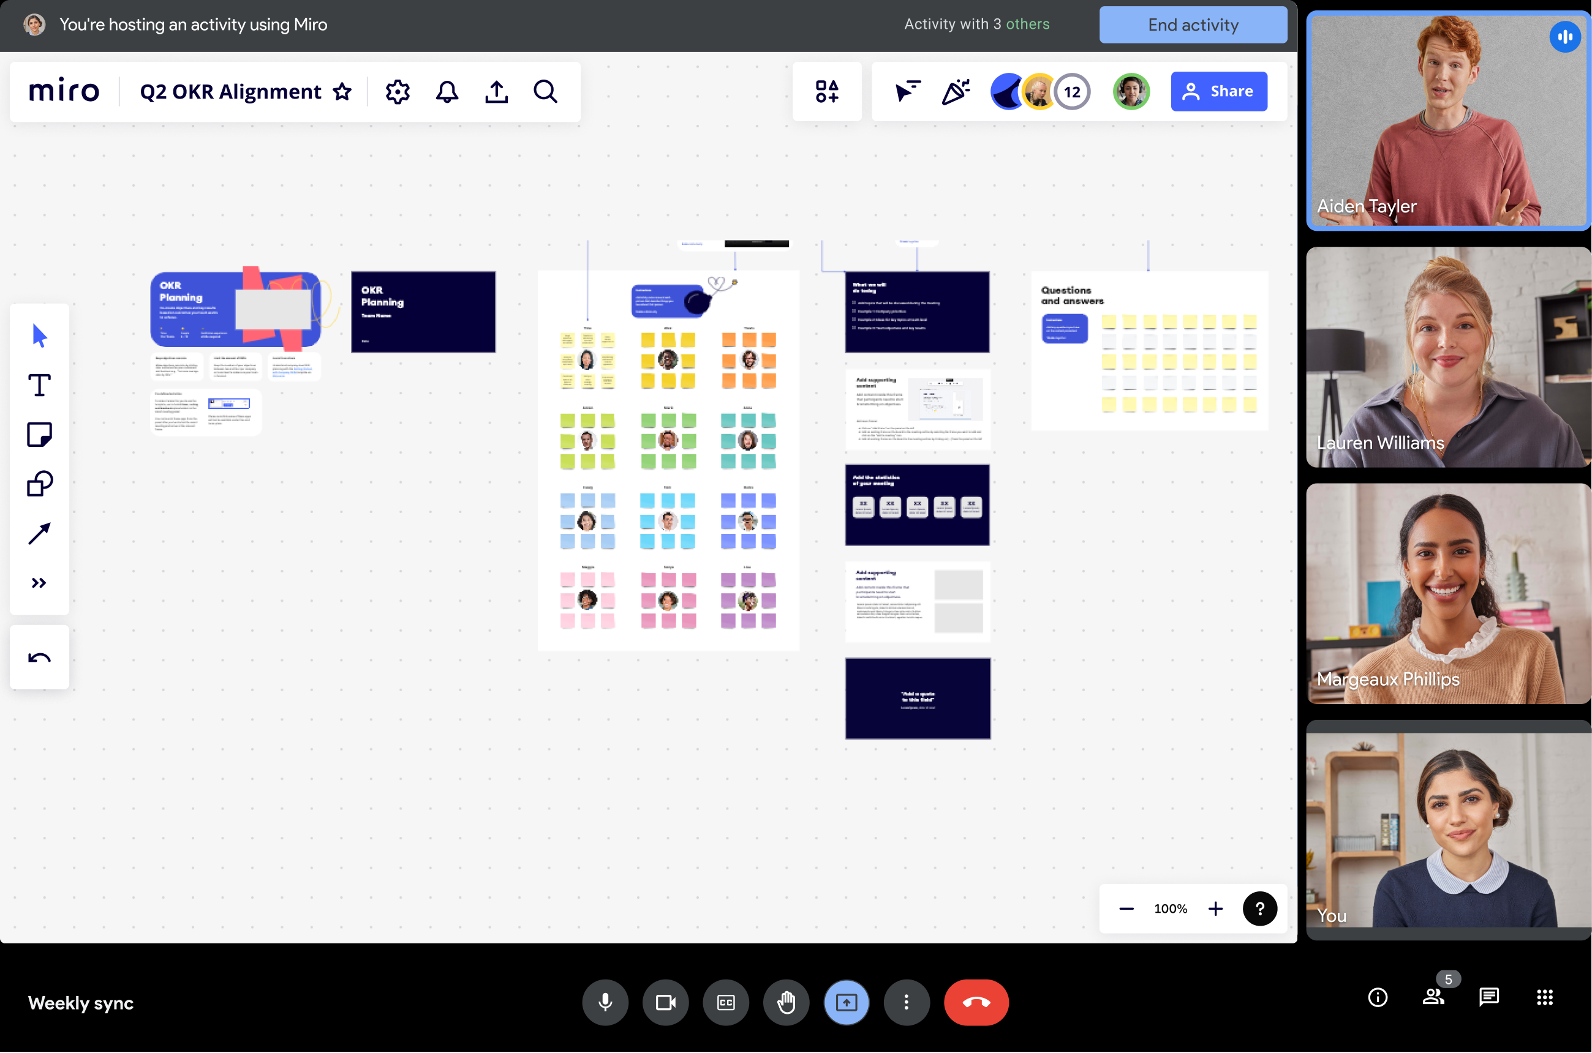1592x1053 pixels.
Task: Select the Text tool in Miro toolbar
Action: point(39,386)
